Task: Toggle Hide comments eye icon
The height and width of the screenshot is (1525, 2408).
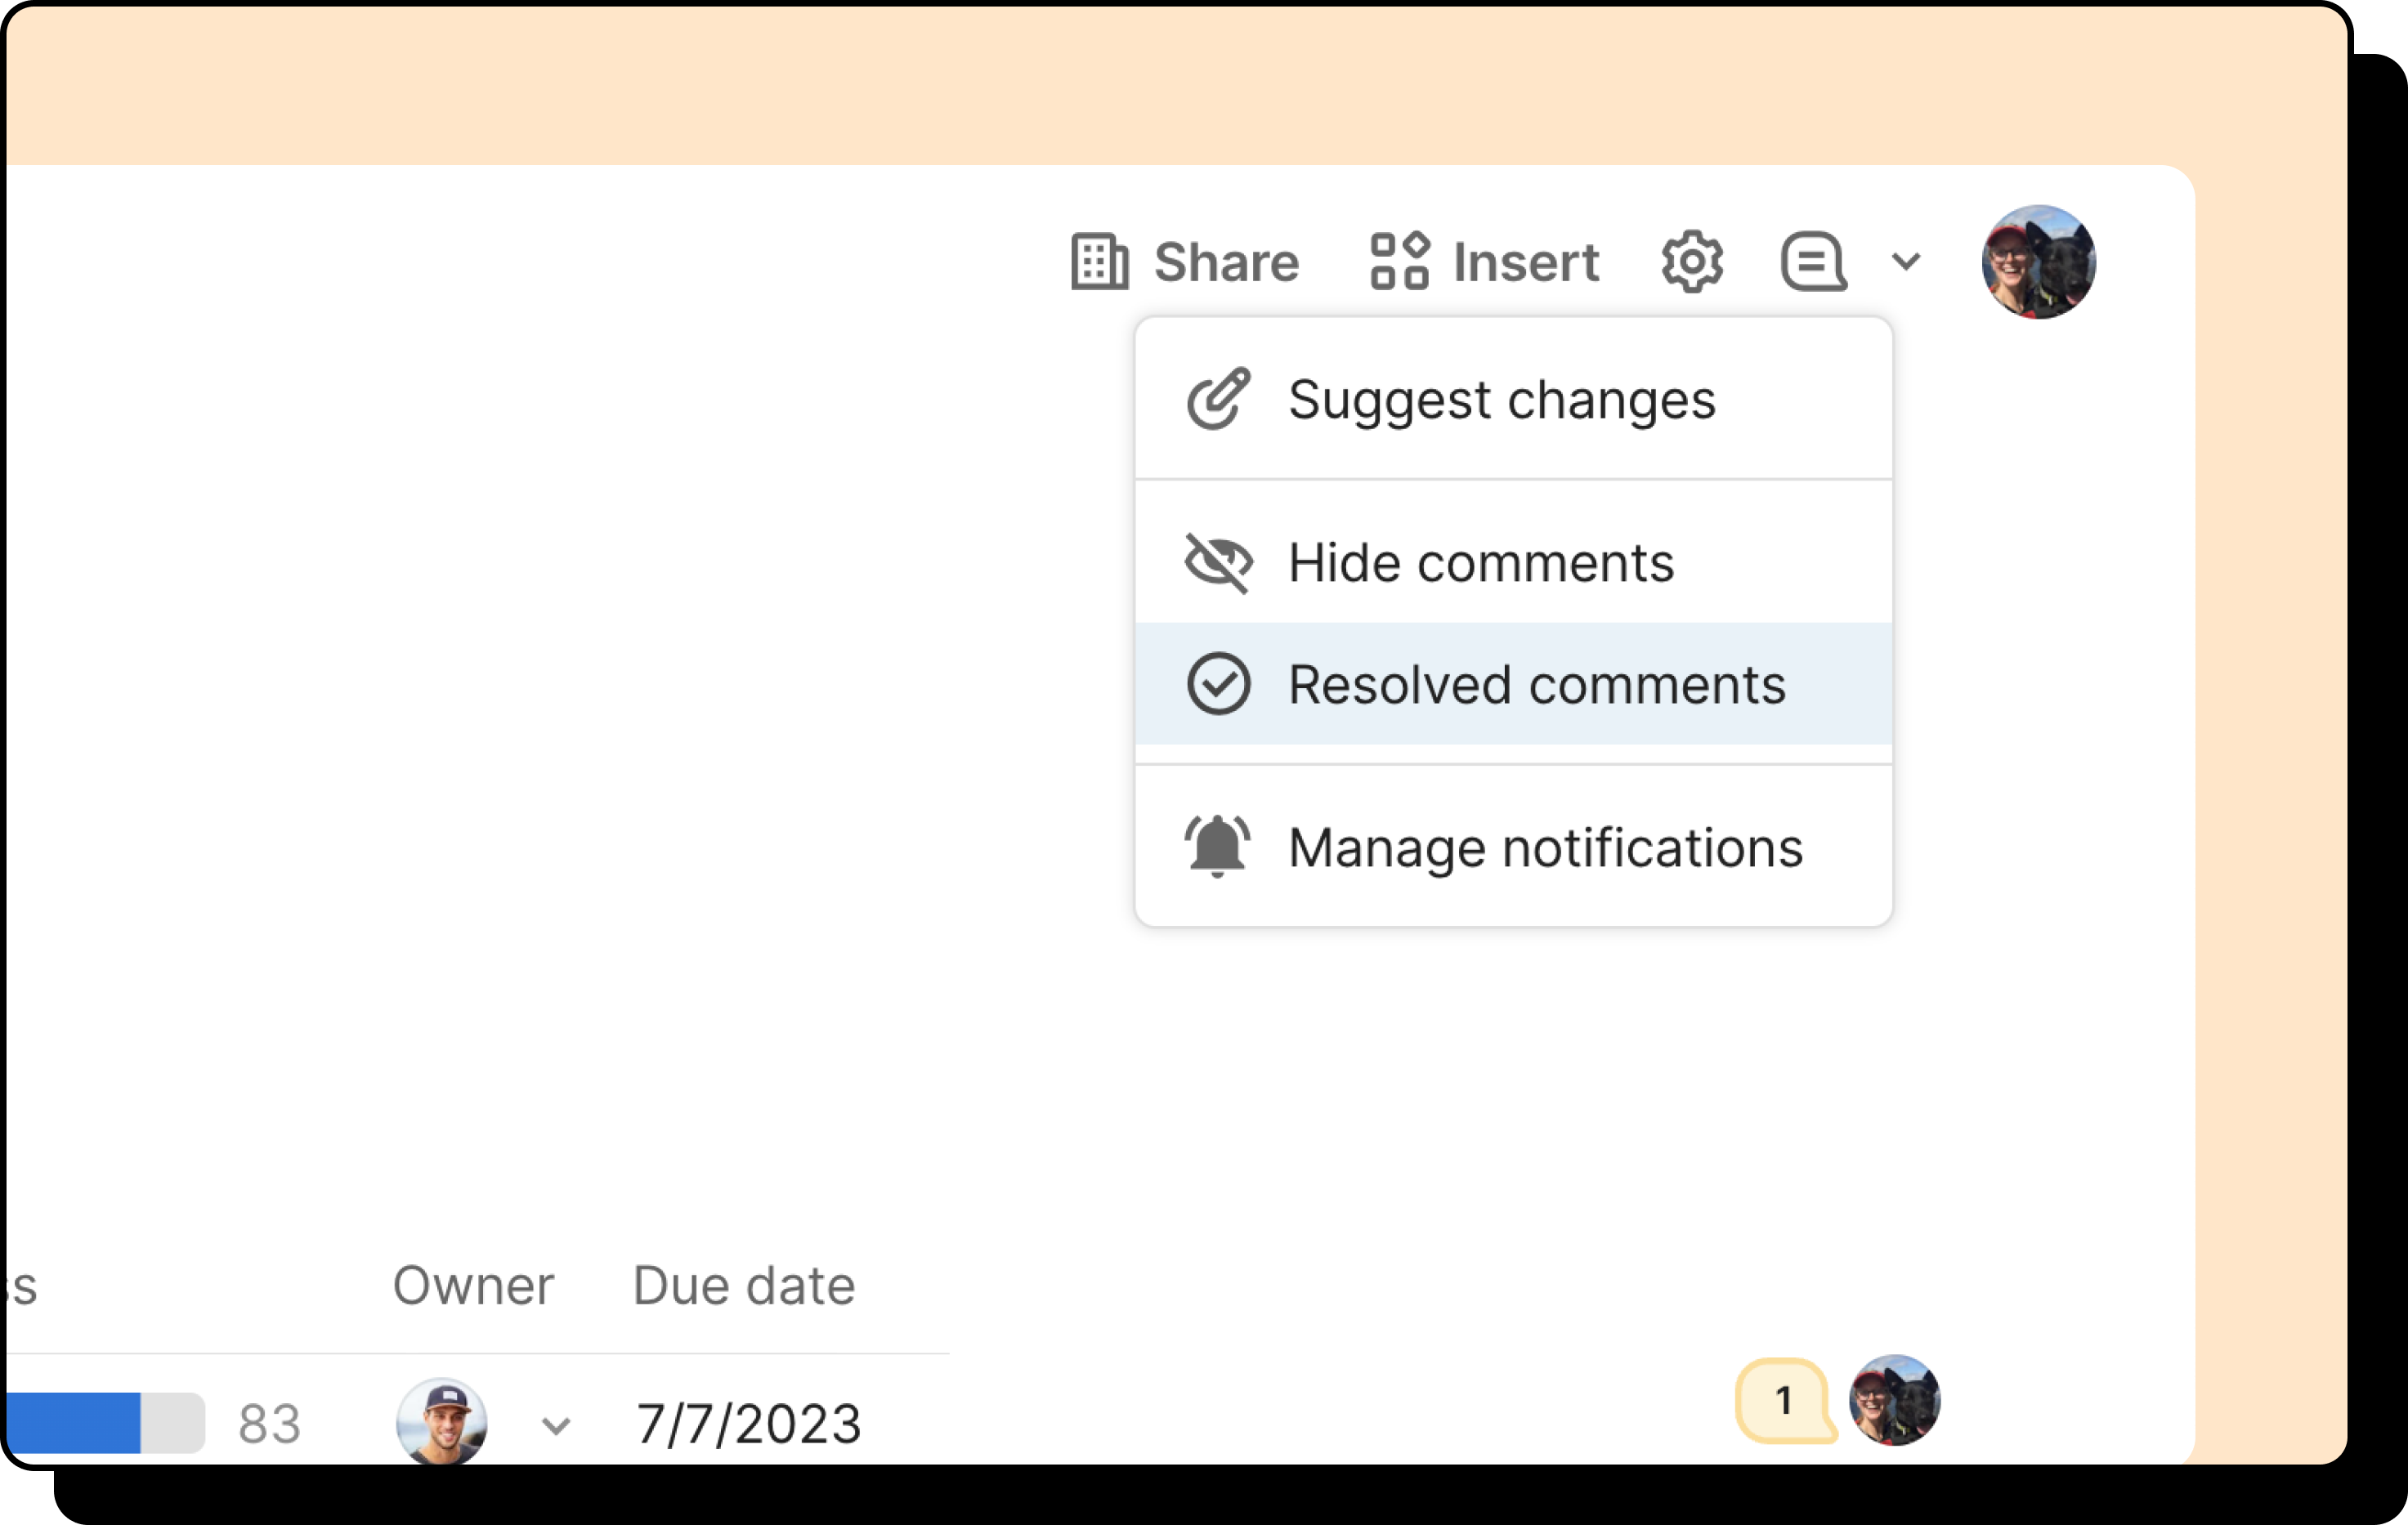Action: [x=1218, y=562]
